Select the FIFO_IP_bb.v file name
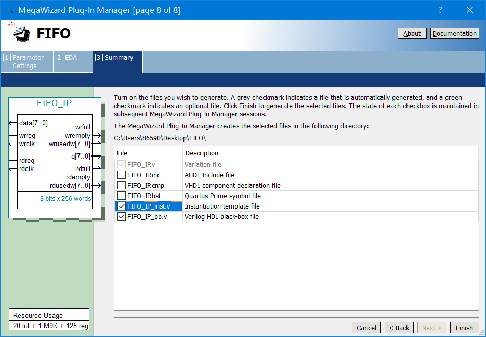The image size is (486, 337). pos(147,217)
